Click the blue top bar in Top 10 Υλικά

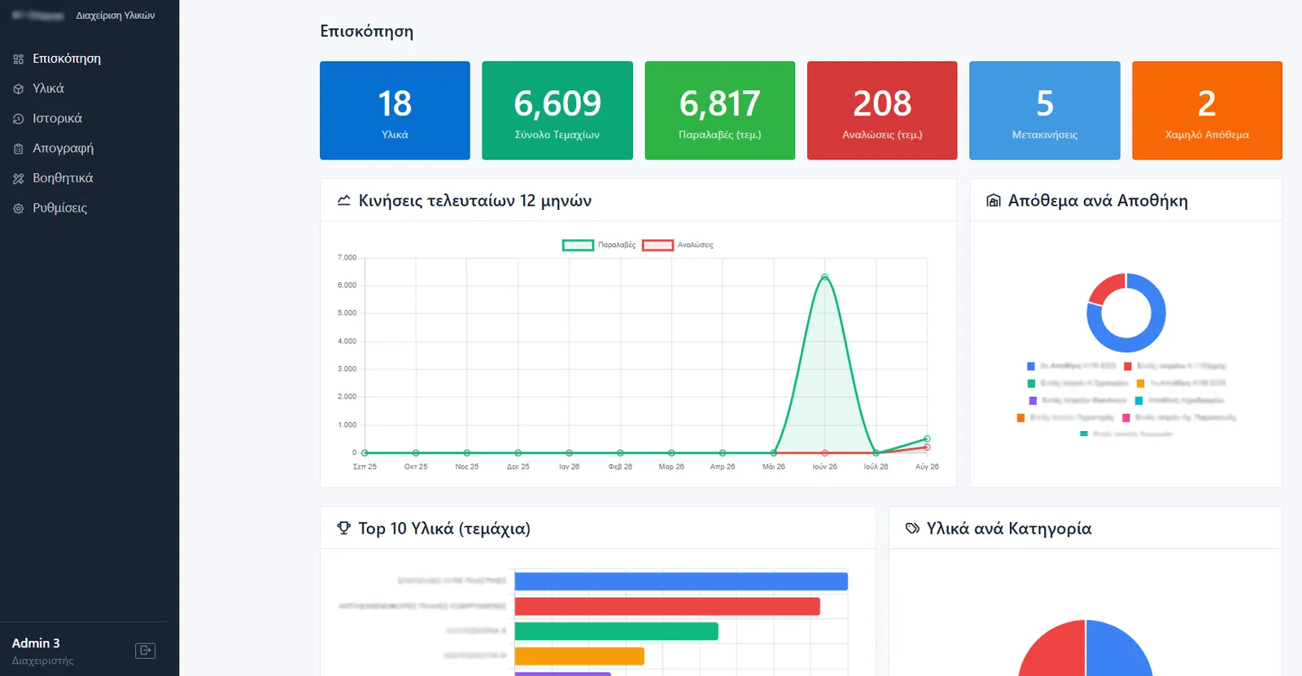tap(681, 582)
